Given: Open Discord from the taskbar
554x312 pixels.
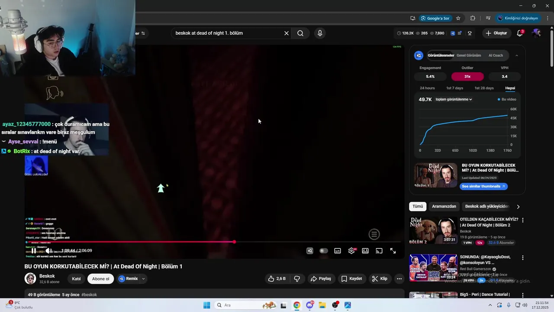Looking at the screenshot, I should tap(310, 305).
